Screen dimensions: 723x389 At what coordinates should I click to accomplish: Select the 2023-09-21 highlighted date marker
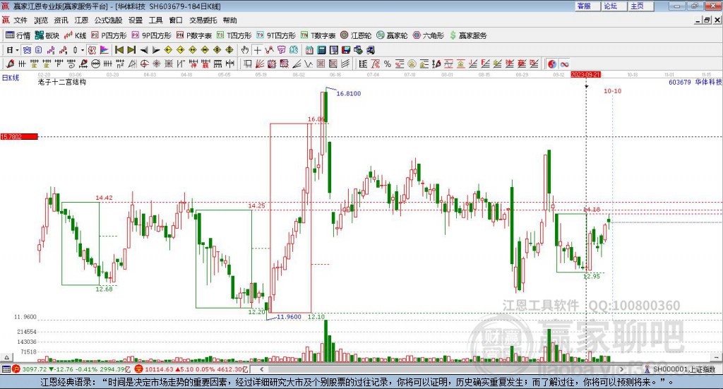(585, 75)
